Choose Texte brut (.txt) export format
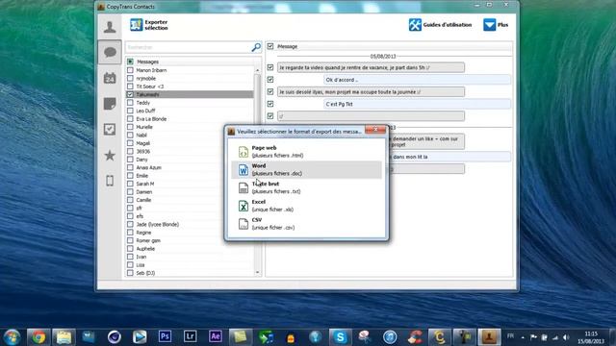616x346 pixels. [x=306, y=187]
